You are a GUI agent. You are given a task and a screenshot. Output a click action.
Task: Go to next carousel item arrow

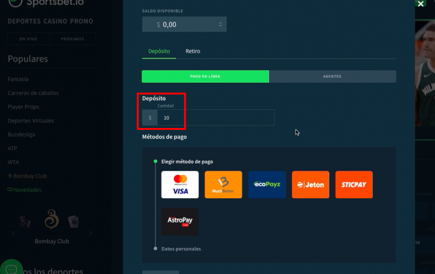point(91,234)
